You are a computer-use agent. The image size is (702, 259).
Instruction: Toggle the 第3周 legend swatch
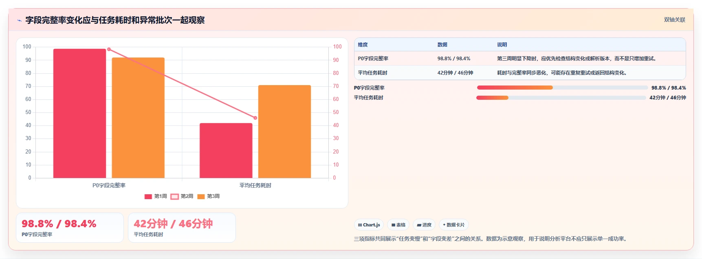click(x=201, y=196)
